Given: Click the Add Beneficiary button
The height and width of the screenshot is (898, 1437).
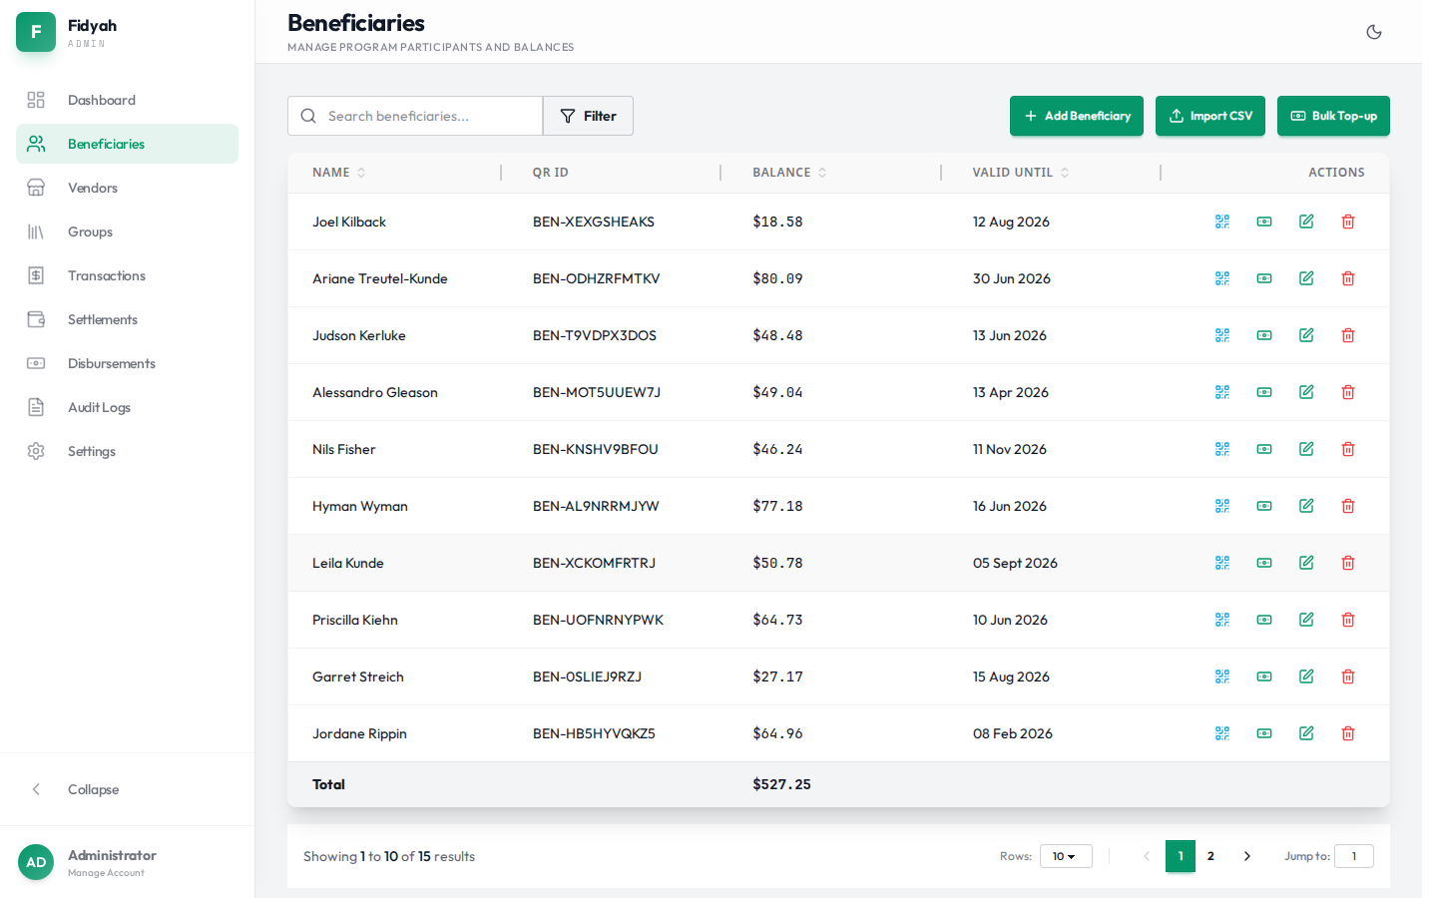Looking at the screenshot, I should [x=1077, y=116].
